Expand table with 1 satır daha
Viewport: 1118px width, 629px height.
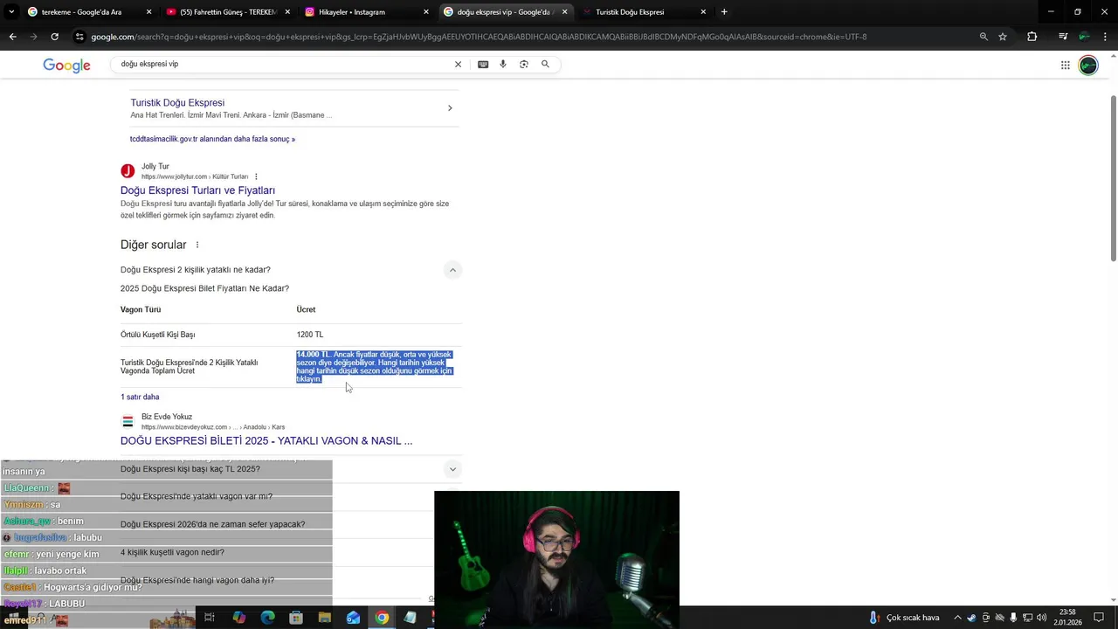tap(140, 397)
